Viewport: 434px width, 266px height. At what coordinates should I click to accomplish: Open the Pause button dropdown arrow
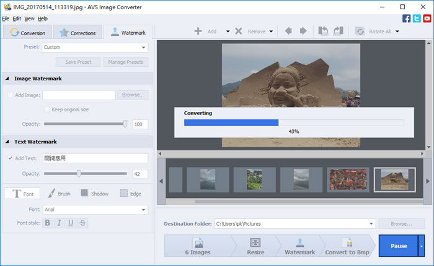(x=421, y=246)
